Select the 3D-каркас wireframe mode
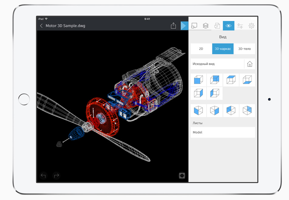 click(x=223, y=49)
